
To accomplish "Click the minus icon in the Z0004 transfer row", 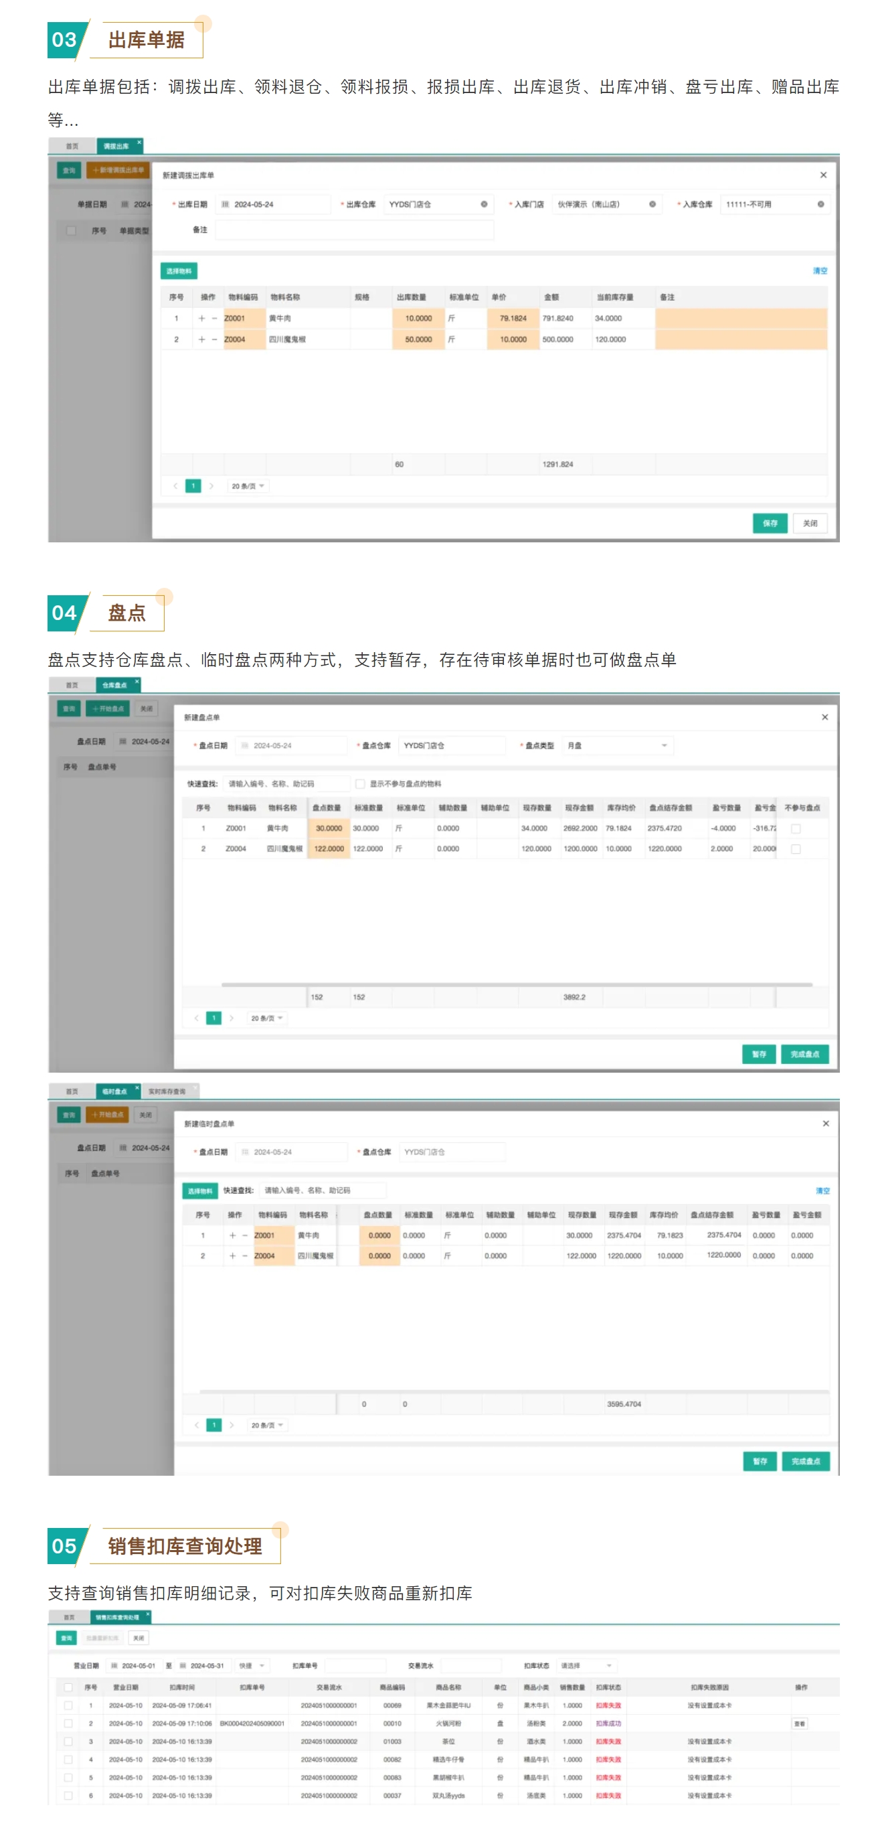I will 214,340.
